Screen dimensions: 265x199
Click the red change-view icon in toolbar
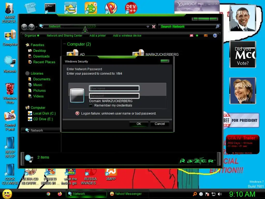[192, 35]
